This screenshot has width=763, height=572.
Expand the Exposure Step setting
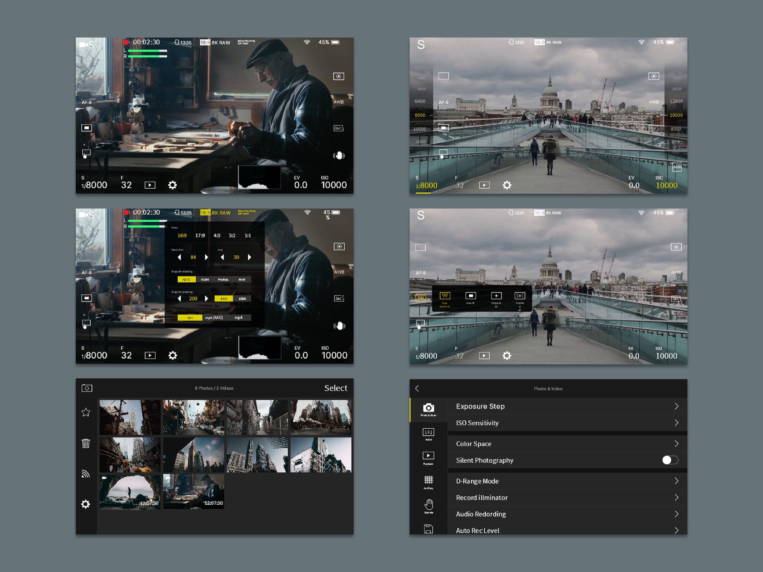[x=567, y=406]
